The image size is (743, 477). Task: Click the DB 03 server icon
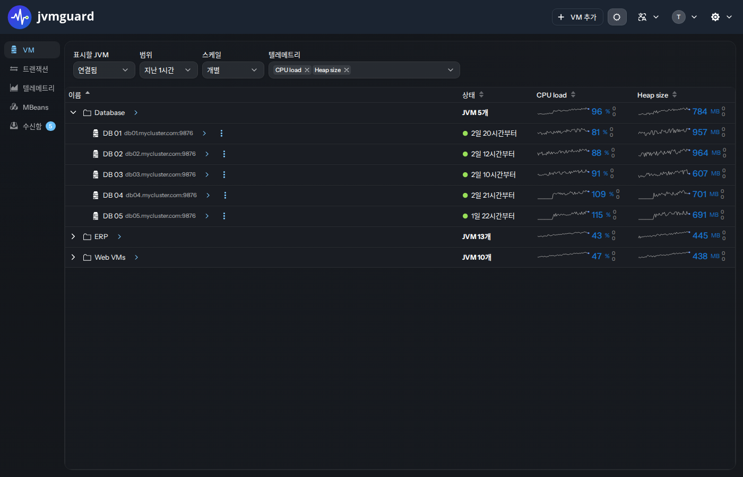click(96, 175)
